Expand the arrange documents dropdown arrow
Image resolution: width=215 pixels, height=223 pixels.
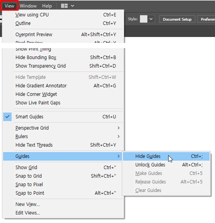[72, 6]
